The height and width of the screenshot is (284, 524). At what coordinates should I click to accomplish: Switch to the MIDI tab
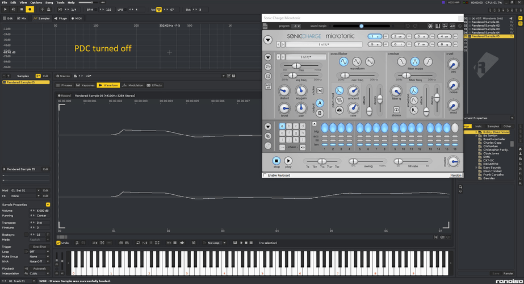77,18
